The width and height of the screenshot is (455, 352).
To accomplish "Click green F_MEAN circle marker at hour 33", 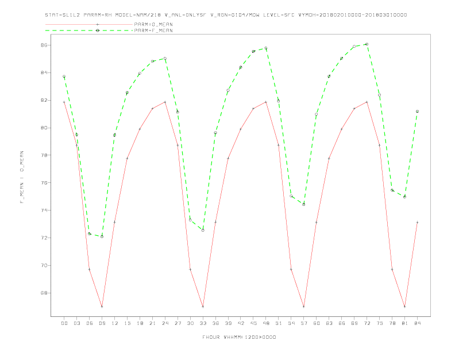I will tap(203, 230).
